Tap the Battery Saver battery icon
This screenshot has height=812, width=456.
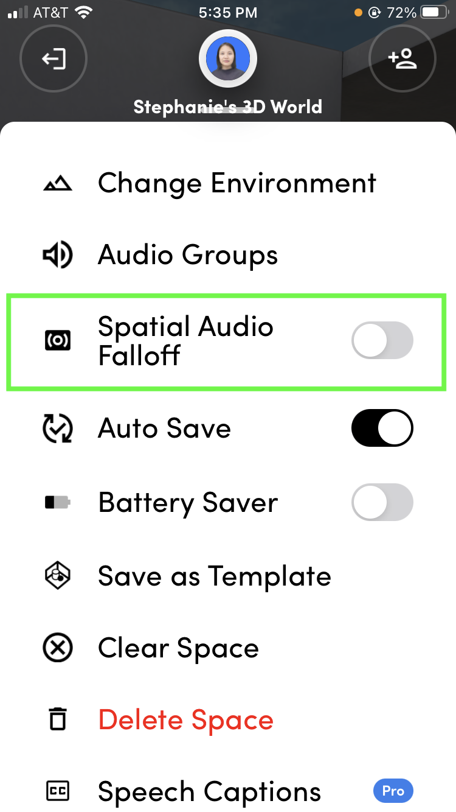58,503
